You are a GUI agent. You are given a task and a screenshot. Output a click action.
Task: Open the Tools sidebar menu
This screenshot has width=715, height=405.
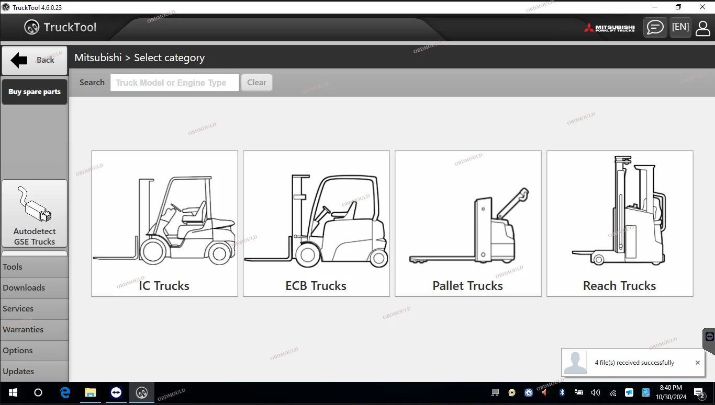point(35,267)
